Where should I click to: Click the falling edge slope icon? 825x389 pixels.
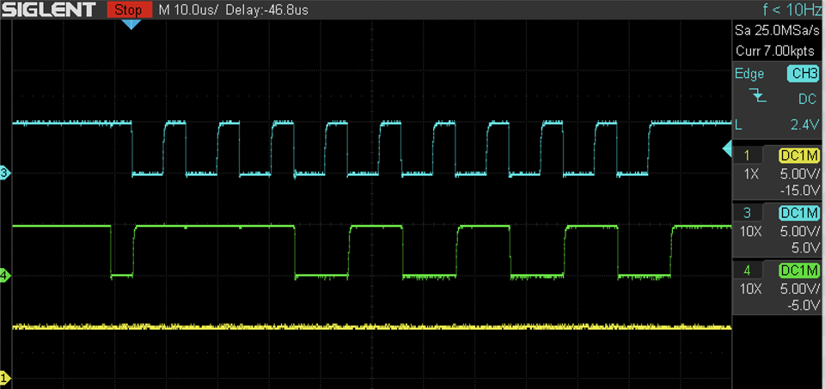tap(757, 95)
